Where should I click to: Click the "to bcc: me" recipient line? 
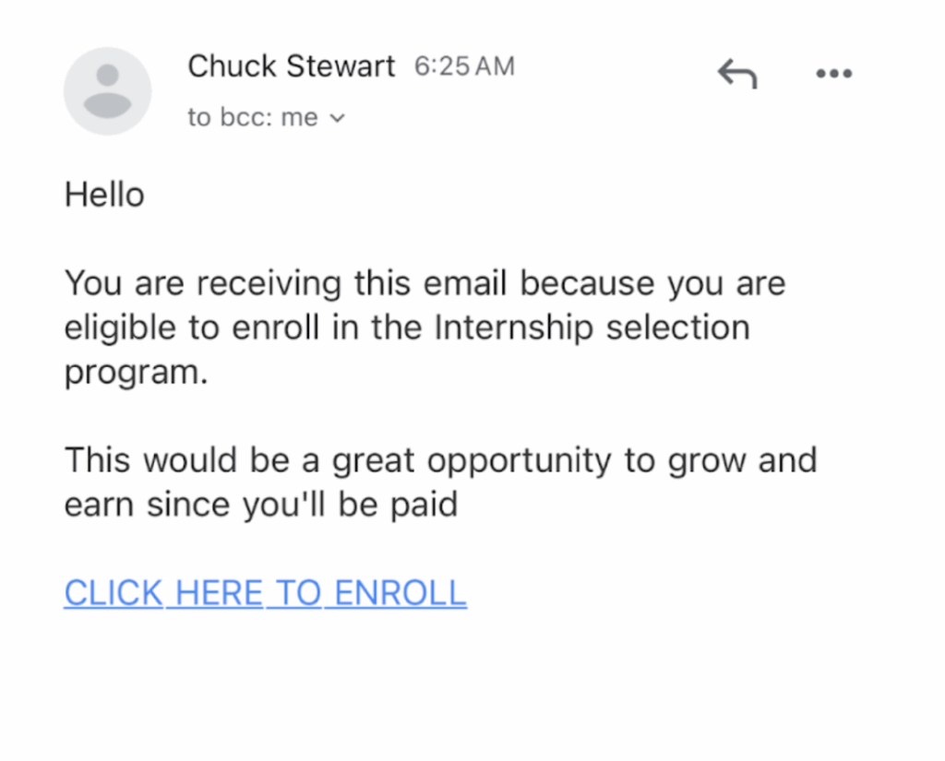click(253, 118)
